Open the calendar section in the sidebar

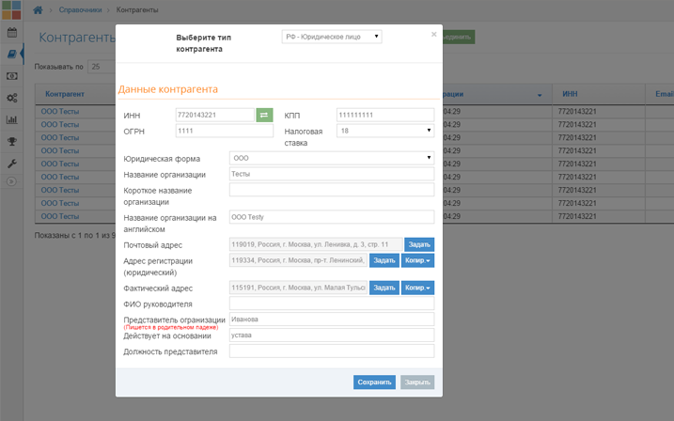click(x=12, y=33)
